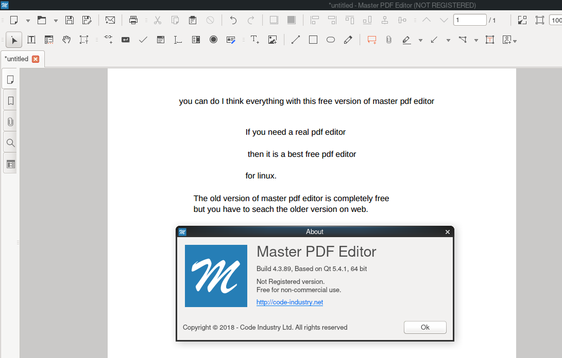Open the Search side panel
Screen dimensions: 562x358
click(x=10, y=143)
